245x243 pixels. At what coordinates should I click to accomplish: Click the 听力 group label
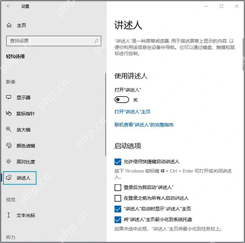tap(11, 237)
